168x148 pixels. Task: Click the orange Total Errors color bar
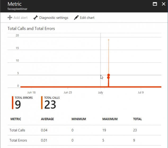click(12, 103)
